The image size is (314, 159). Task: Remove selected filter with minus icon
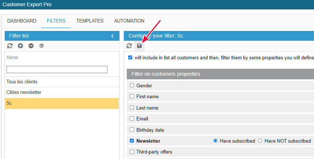click(x=31, y=46)
